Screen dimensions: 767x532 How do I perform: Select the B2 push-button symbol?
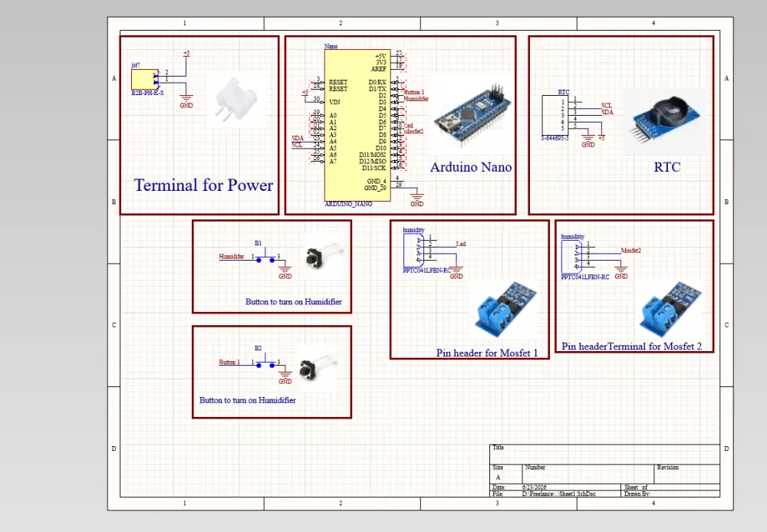(265, 363)
